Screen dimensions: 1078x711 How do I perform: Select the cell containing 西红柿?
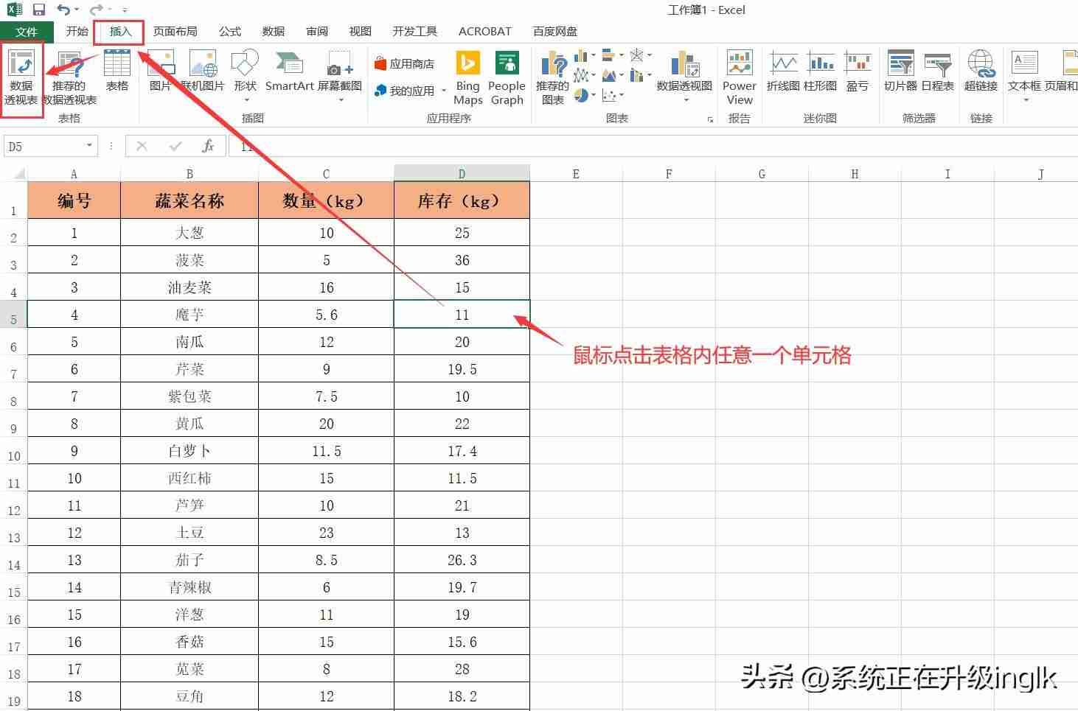pyautogui.click(x=189, y=478)
